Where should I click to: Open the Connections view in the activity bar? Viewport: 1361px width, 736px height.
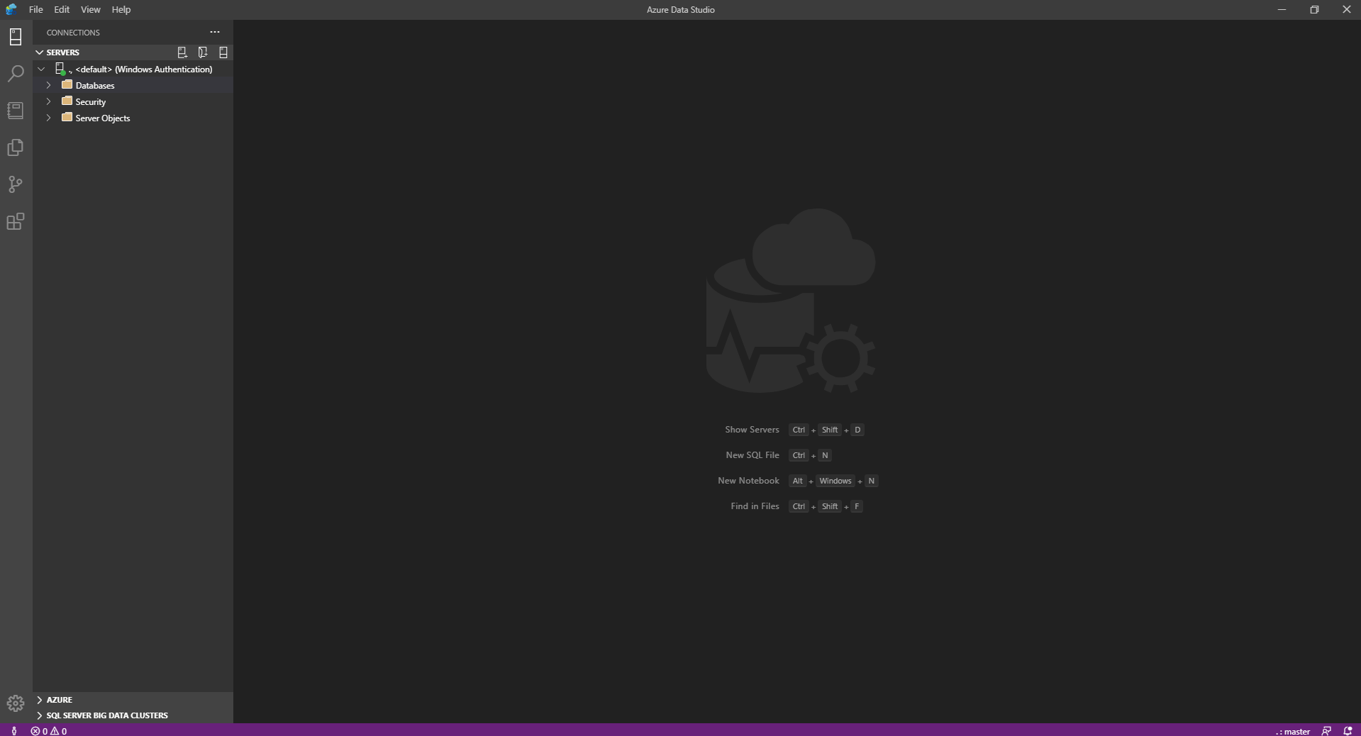16,37
